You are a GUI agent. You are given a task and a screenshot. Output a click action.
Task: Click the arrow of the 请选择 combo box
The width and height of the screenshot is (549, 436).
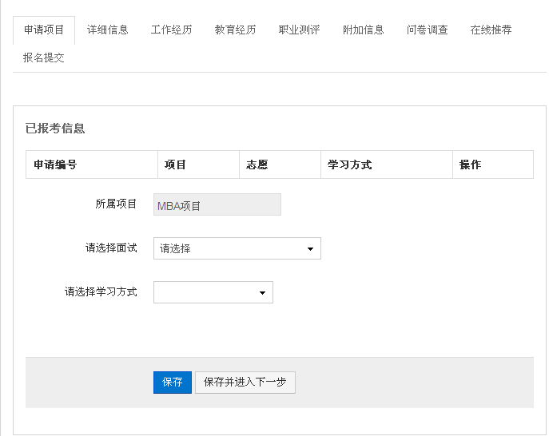click(310, 249)
